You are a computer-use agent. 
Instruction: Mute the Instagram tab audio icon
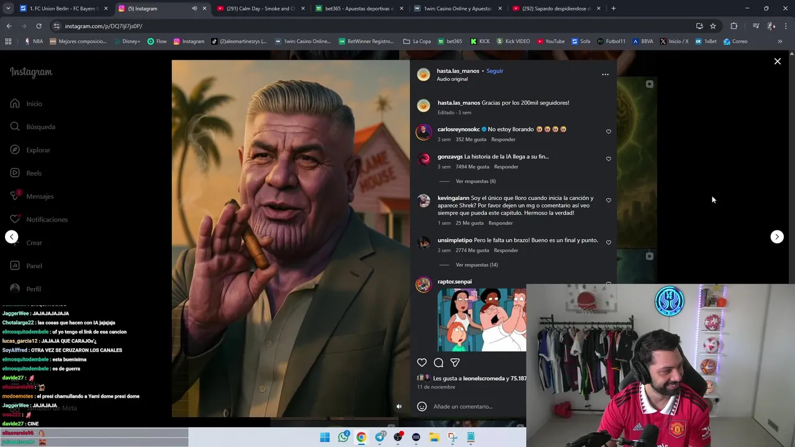pos(194,9)
